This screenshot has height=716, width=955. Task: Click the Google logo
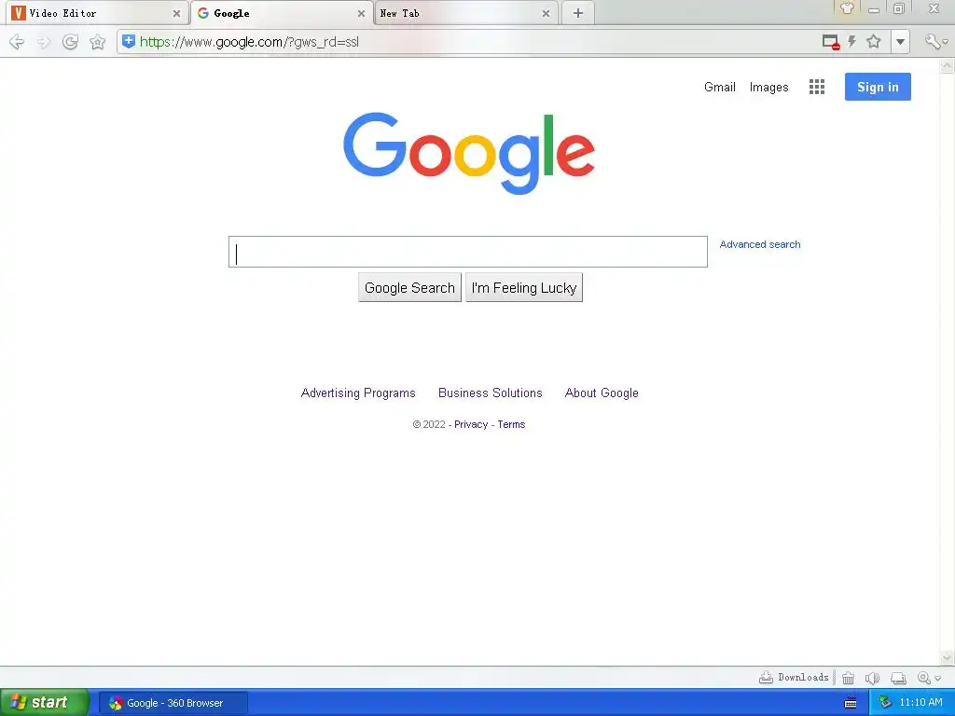coord(469,153)
